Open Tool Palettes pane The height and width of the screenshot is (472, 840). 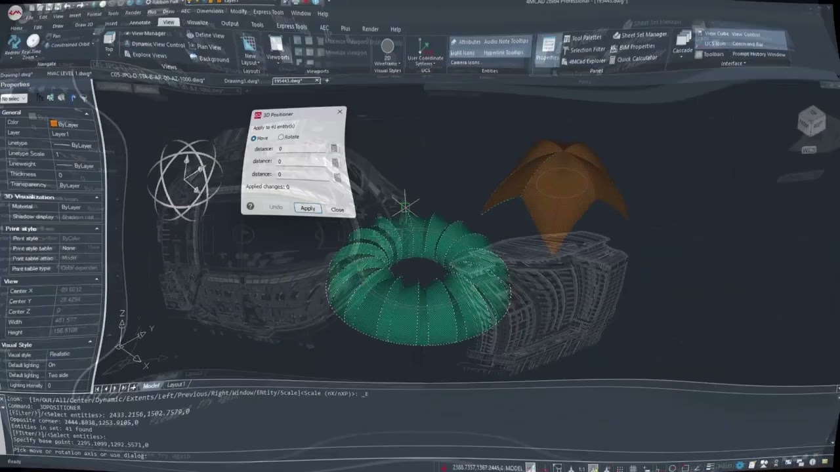pyautogui.click(x=581, y=38)
